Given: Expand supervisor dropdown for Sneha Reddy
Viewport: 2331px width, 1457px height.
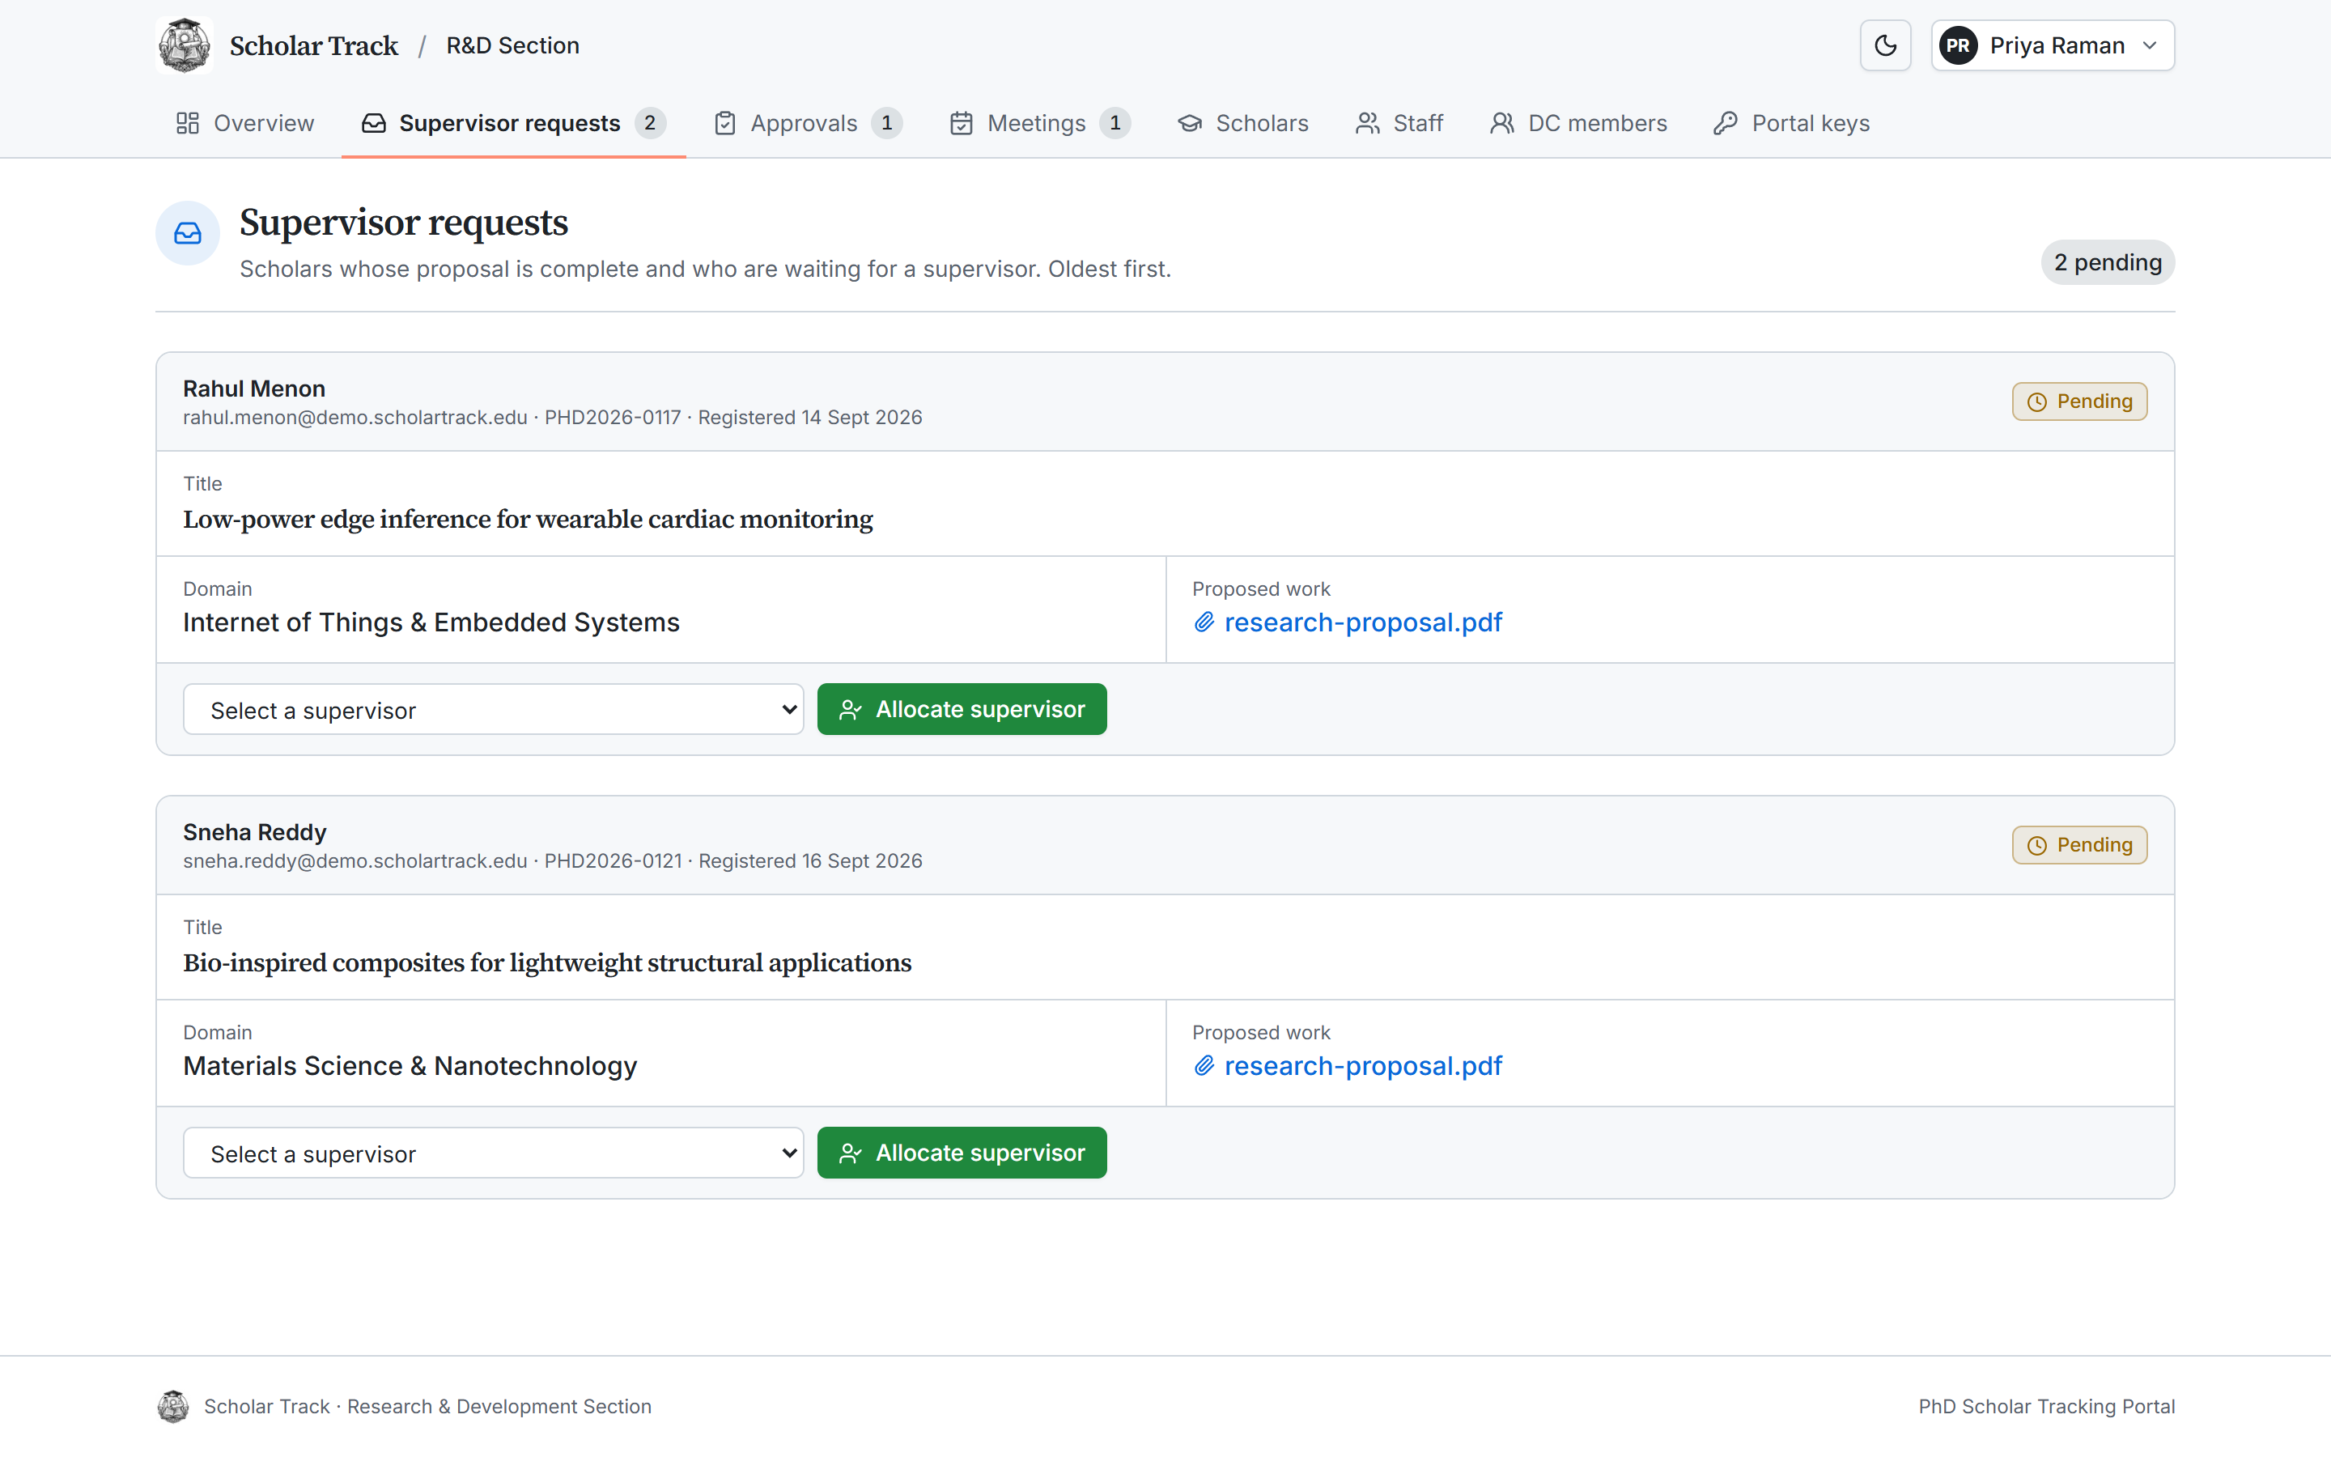Looking at the screenshot, I should (x=493, y=1153).
